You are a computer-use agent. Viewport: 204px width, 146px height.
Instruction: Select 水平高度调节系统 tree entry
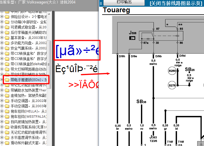point(28,138)
